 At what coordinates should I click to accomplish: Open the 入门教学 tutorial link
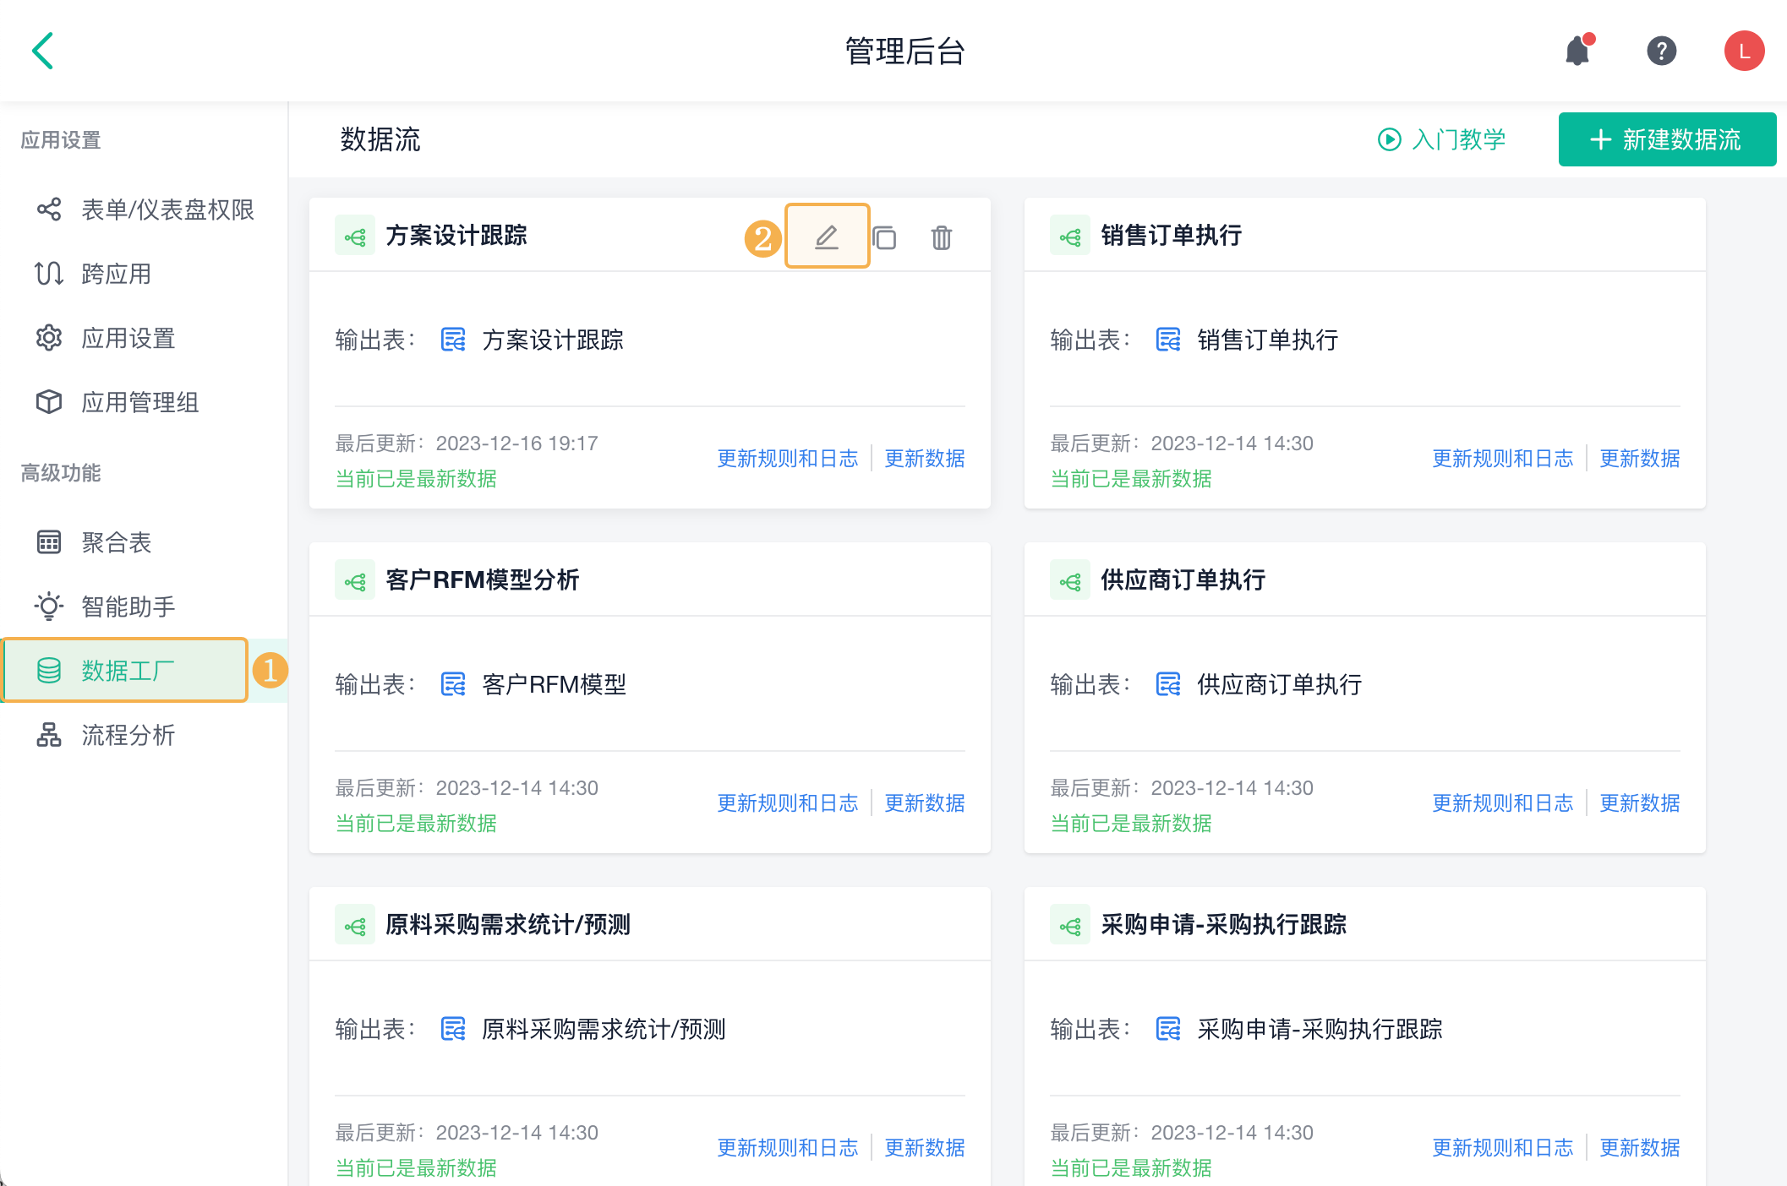1442,139
